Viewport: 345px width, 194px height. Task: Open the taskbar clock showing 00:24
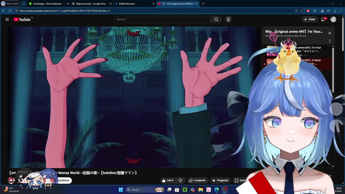point(339,190)
